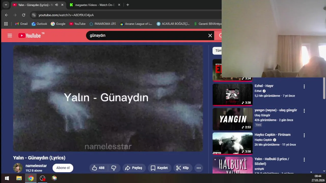This screenshot has width=326, height=183.
Task: Select the Tüm filter chip
Action: pyautogui.click(x=217, y=51)
